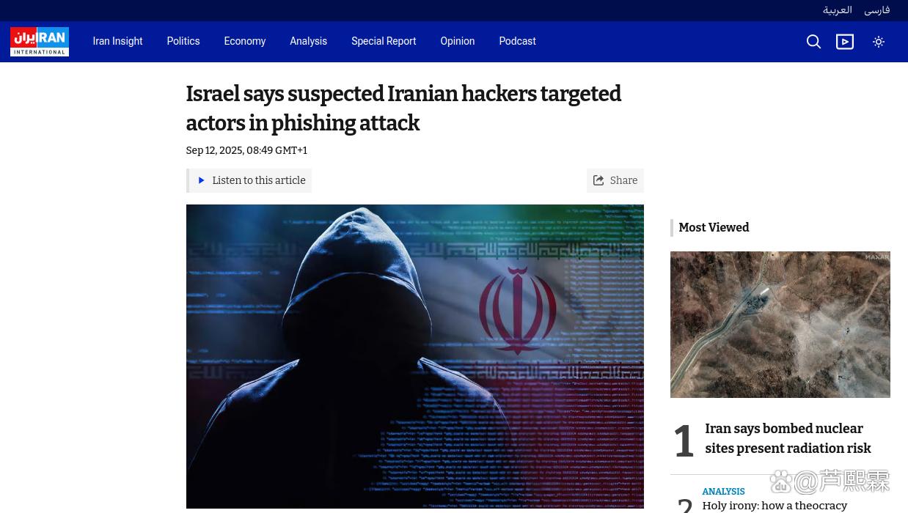Open the Economy section

(x=245, y=41)
